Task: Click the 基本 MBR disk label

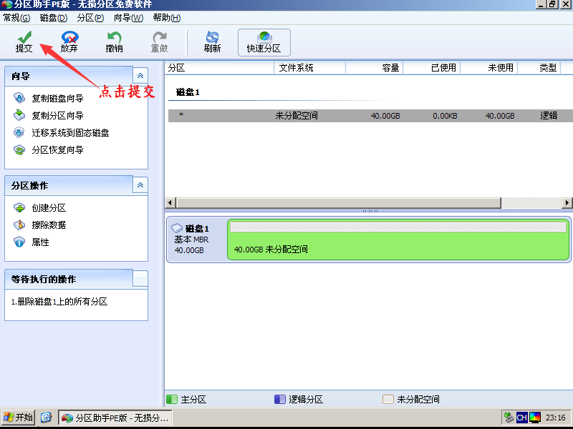Action: coord(191,240)
